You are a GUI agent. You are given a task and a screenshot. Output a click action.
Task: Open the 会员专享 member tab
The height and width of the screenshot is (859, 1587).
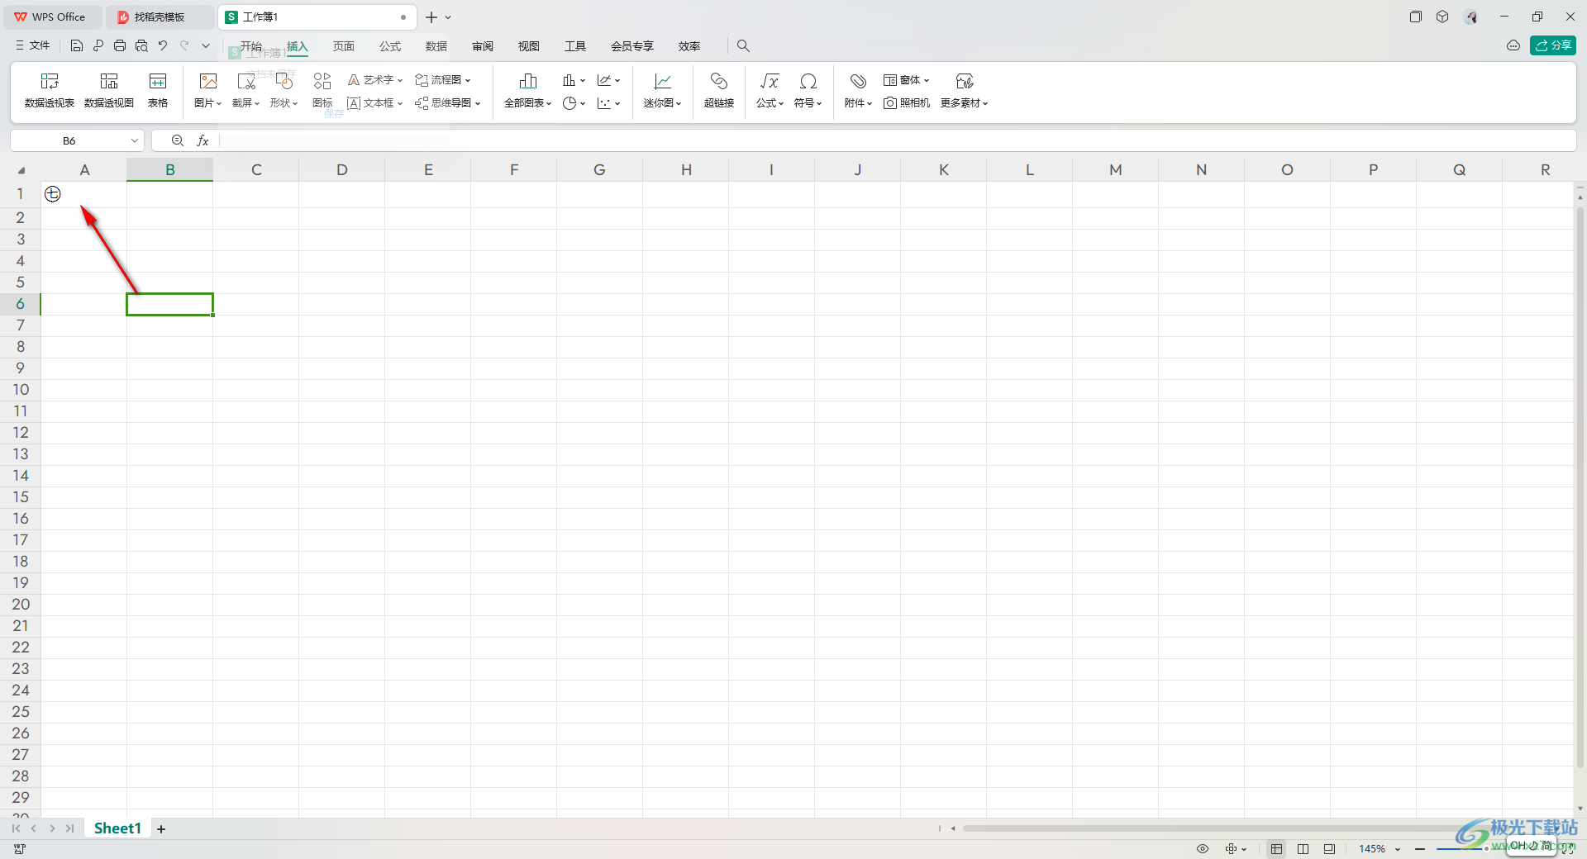[x=632, y=46]
